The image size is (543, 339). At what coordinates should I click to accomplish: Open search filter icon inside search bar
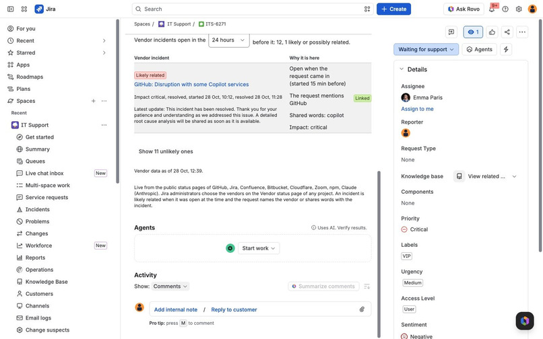tap(367, 9)
